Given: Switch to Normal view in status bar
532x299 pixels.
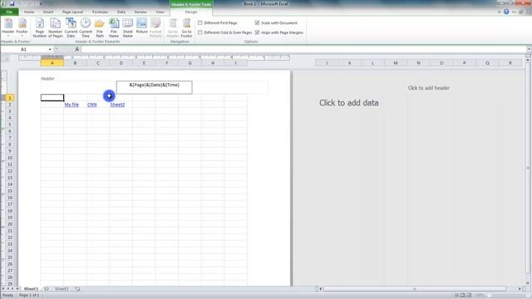Looking at the screenshot, I should (456, 296).
